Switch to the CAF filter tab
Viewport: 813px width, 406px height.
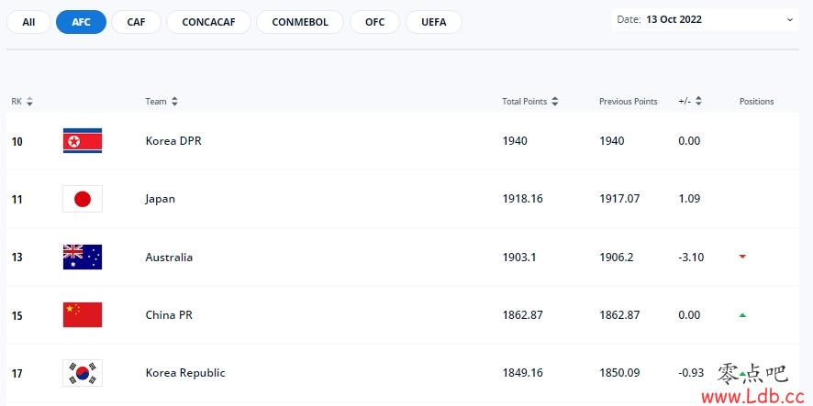pos(136,22)
